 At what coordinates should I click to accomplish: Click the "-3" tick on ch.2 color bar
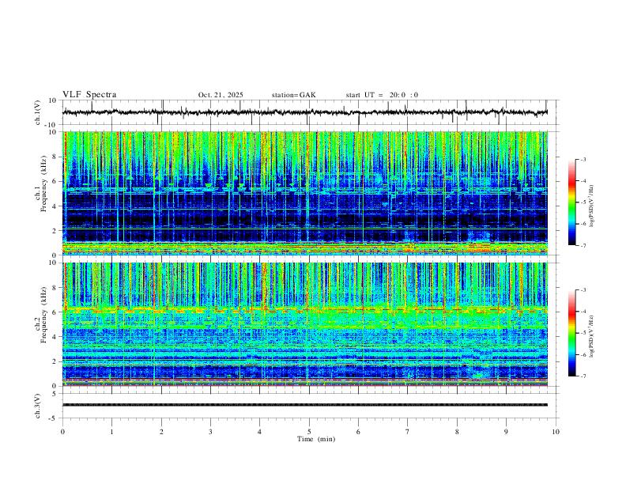[583, 290]
